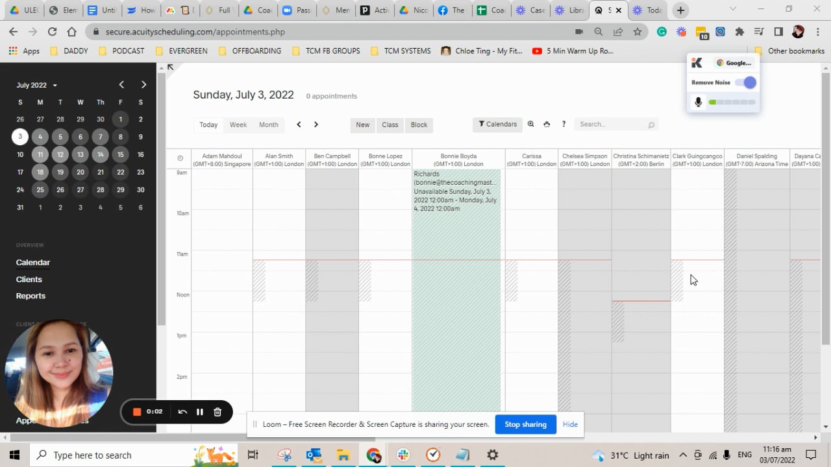Switch to Week view
The height and width of the screenshot is (467, 831).
click(x=238, y=125)
